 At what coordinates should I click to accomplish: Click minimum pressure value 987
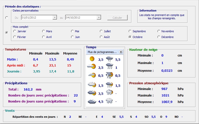164,89
